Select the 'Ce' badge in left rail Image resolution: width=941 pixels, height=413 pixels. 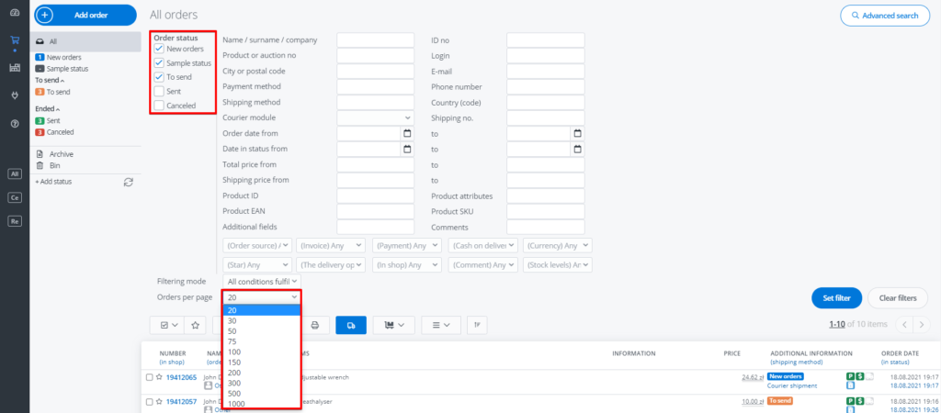[15, 197]
